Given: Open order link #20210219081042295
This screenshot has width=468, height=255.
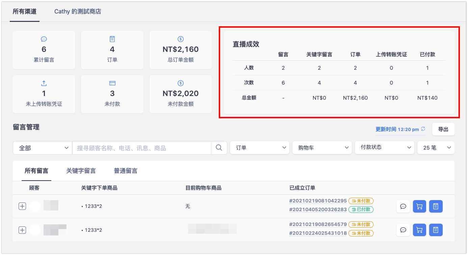Looking at the screenshot, I should (318, 201).
